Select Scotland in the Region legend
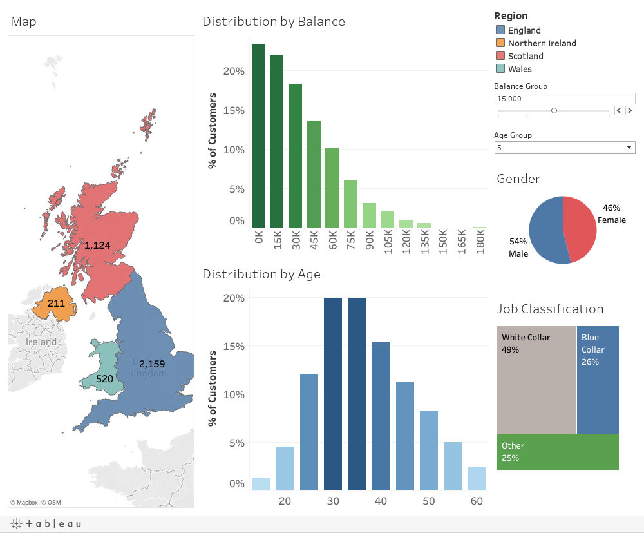 point(526,56)
